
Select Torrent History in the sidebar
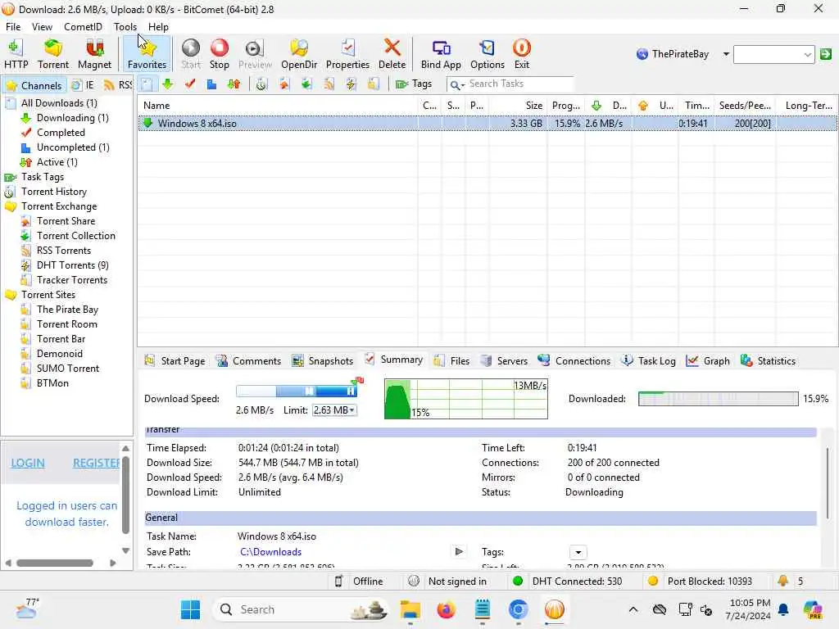point(53,192)
